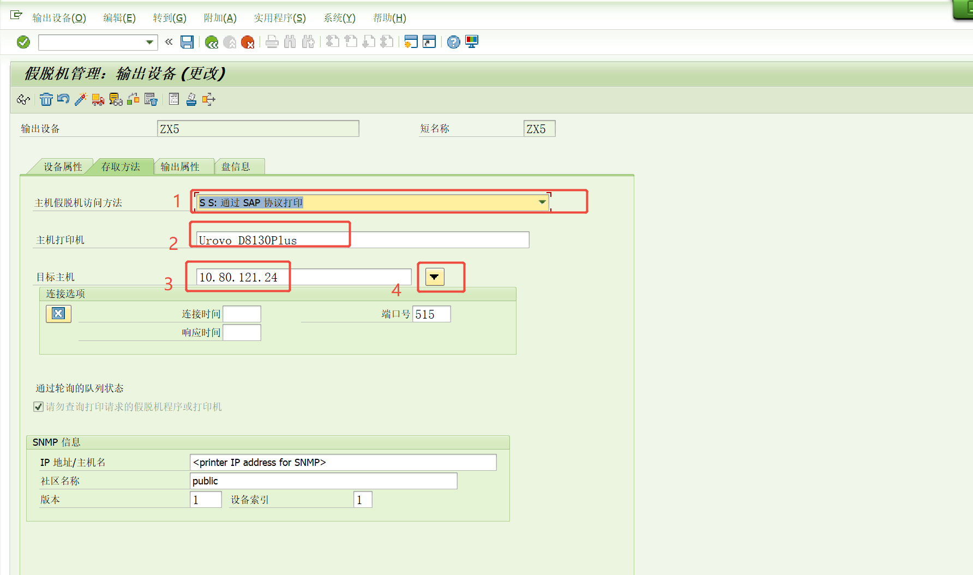Click the Customize Local Layout monitor icon

472,42
